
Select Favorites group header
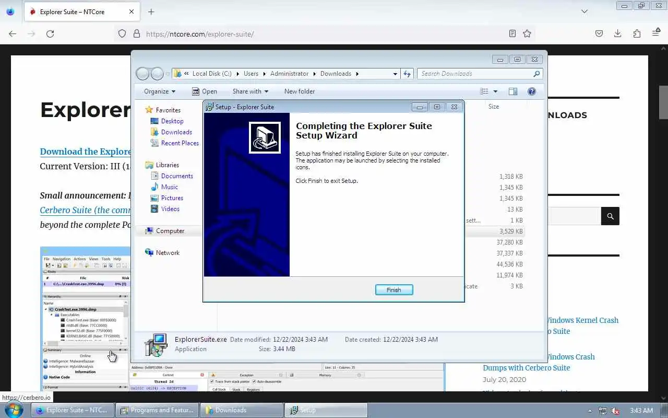[168, 110]
